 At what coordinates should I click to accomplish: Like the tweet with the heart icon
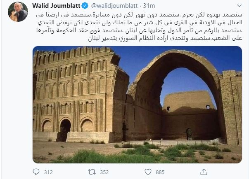(x=148, y=172)
